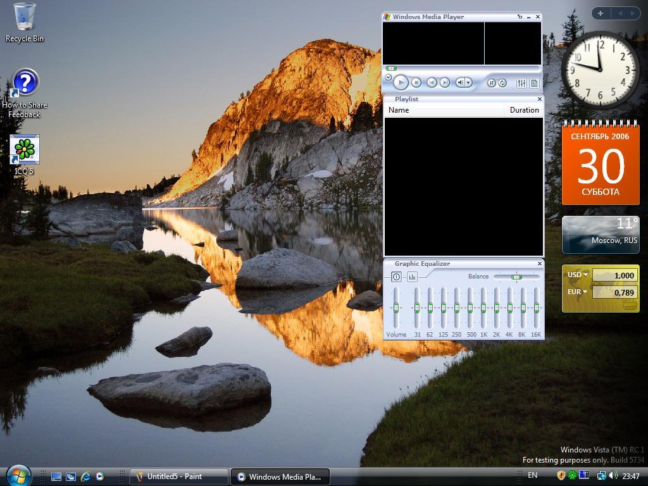Click the analog clock gadget
The width and height of the screenshot is (648, 486).
click(600, 70)
